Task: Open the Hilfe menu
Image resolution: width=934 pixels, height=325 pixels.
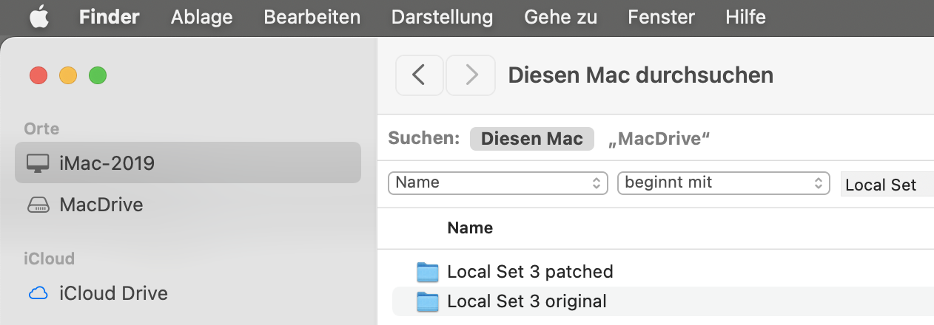Action: tap(745, 16)
